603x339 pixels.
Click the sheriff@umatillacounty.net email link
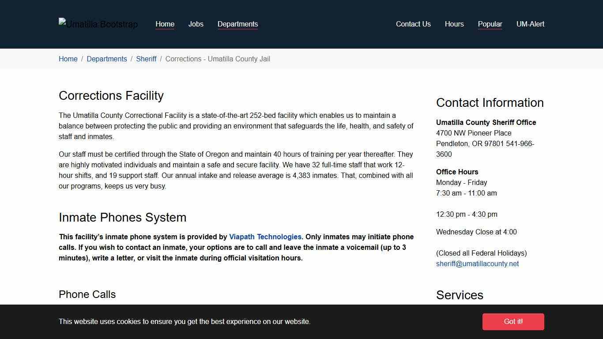pyautogui.click(x=477, y=264)
